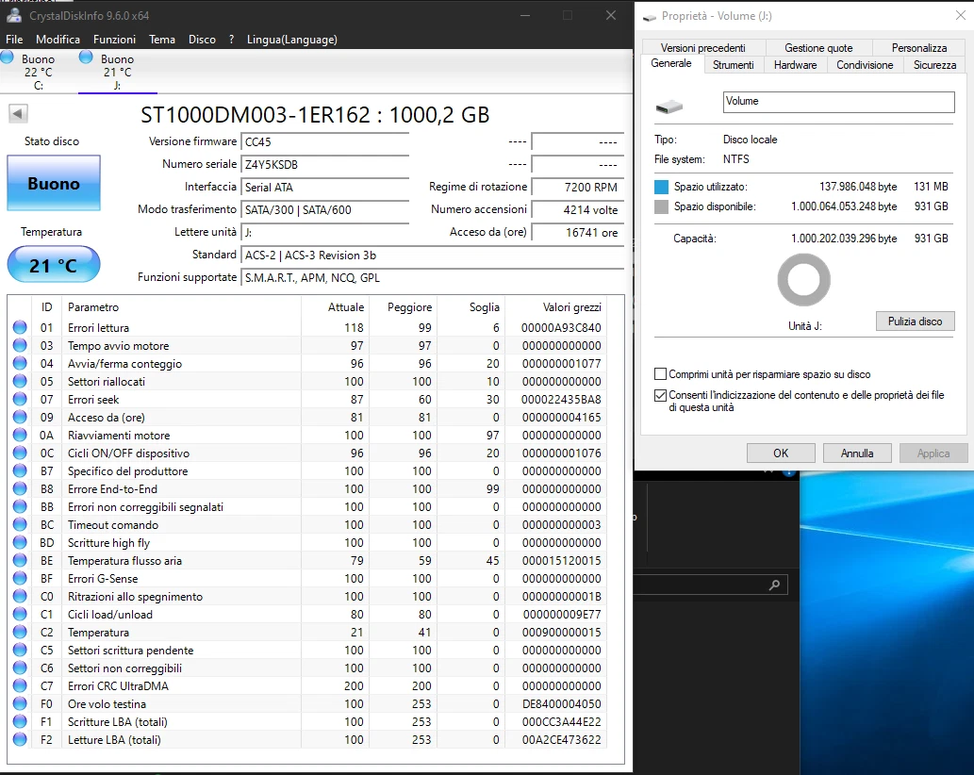Screen dimensions: 974x775
Task: Click the status orb for Cicli load/unload
Action: [20, 614]
